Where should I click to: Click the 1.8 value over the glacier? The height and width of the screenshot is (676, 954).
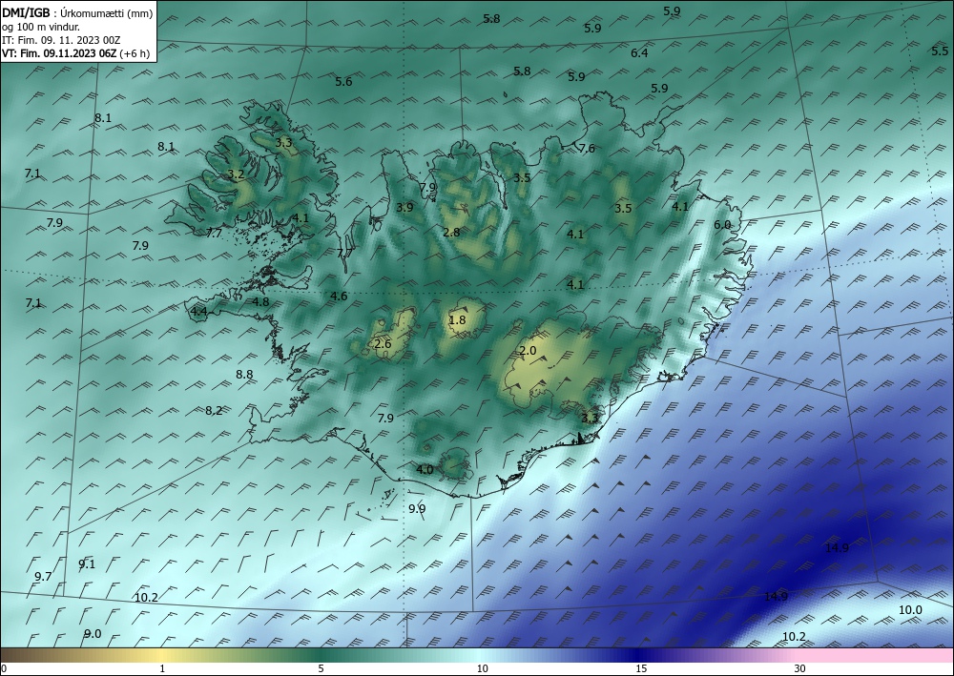pyautogui.click(x=457, y=319)
